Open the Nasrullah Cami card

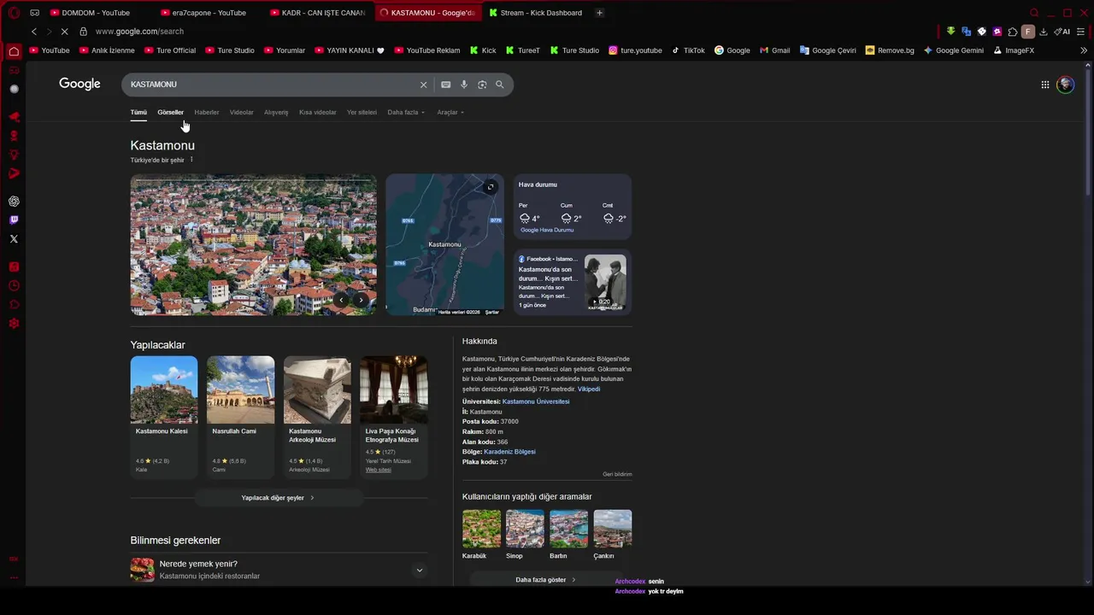(x=240, y=416)
